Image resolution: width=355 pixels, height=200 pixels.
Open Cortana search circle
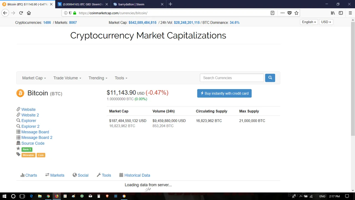pyautogui.click(x=13, y=196)
